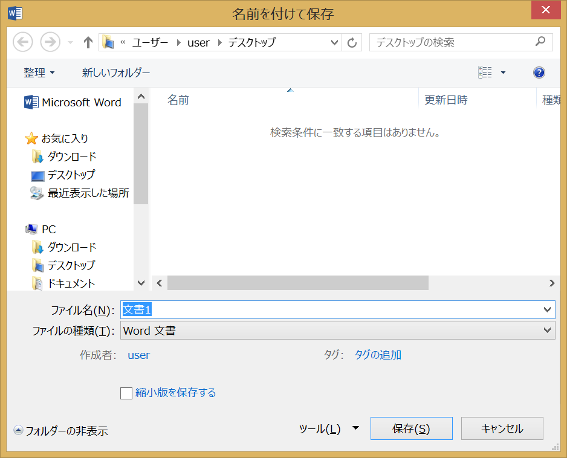The image size is (567, 458).
Task: Open デスクトップ under PC
Action: [x=63, y=265]
